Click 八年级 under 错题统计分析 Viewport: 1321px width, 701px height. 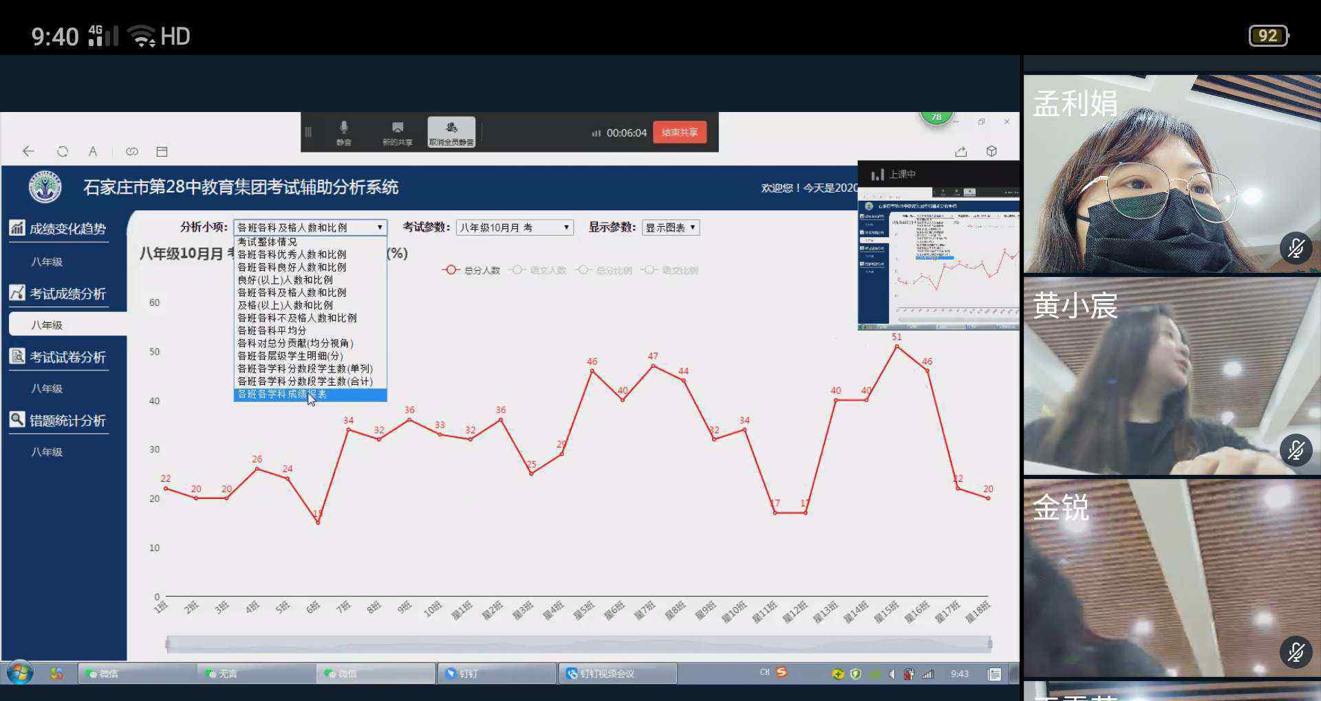47,452
